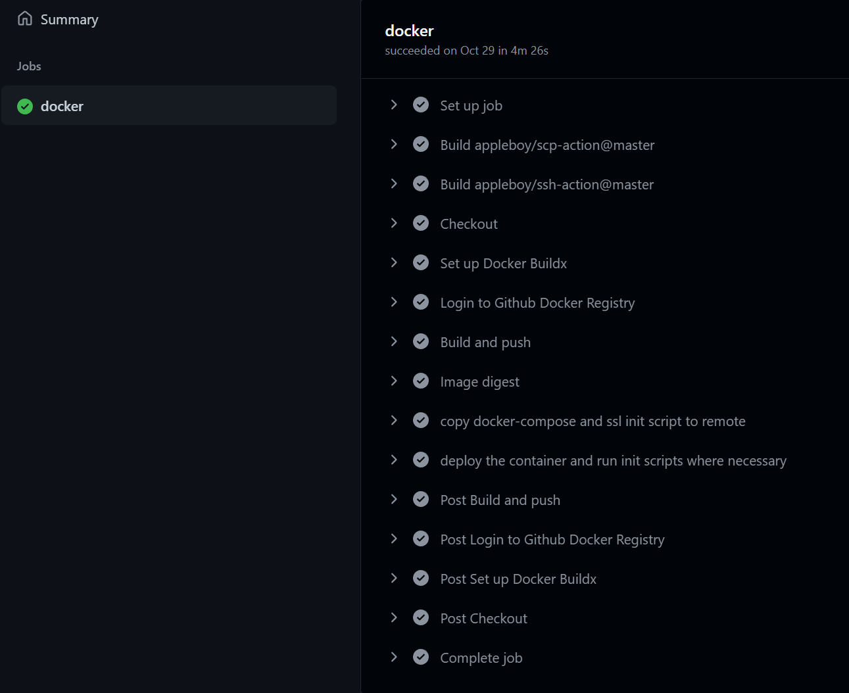The image size is (849, 693).
Task: Click the docker job heading title
Action: pyautogui.click(x=409, y=31)
